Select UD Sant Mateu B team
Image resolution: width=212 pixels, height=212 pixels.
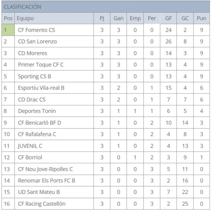click(x=39, y=192)
